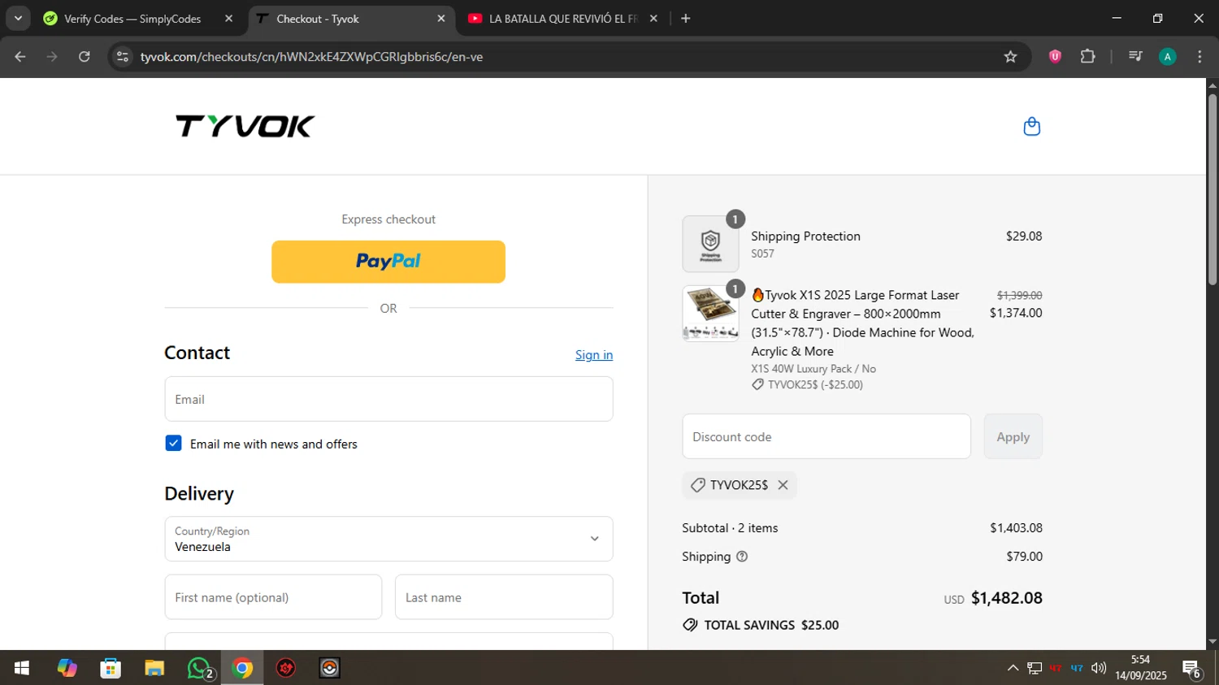Click the Tyvok X1S laser cutter thumbnail

pos(710,314)
